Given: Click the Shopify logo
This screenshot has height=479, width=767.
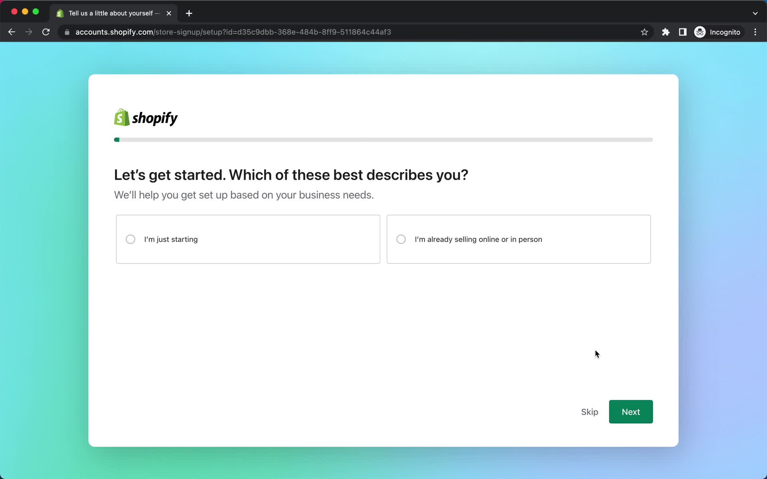Looking at the screenshot, I should click(145, 117).
